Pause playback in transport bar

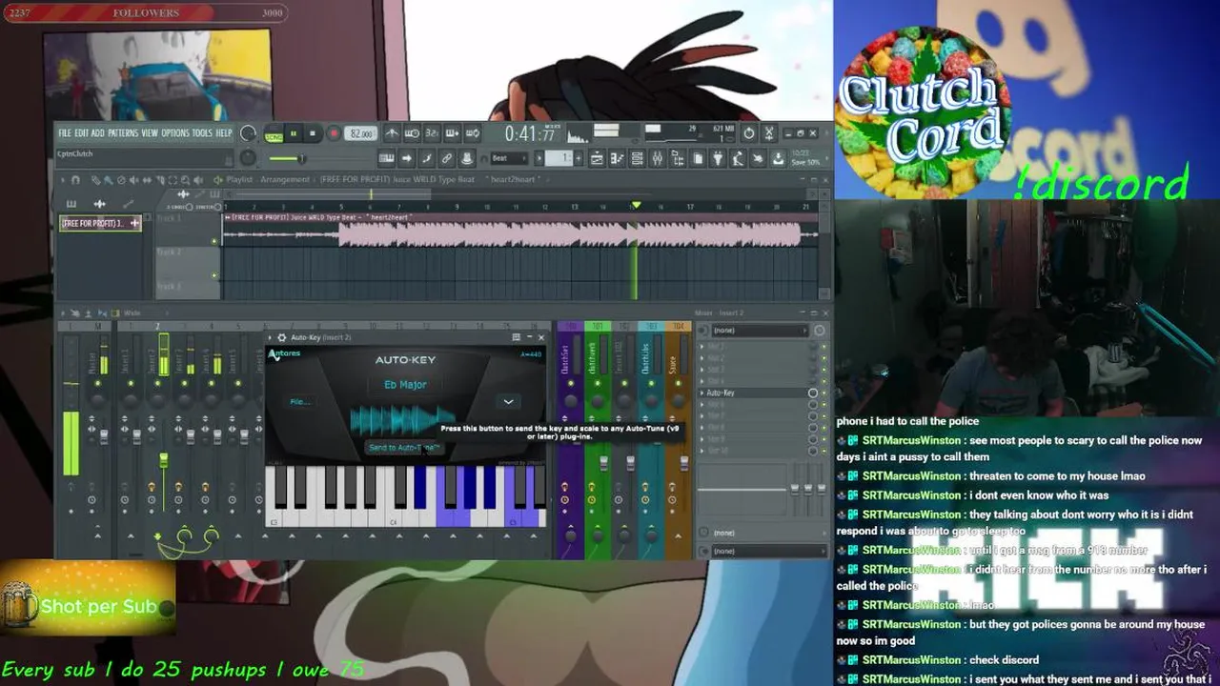293,134
